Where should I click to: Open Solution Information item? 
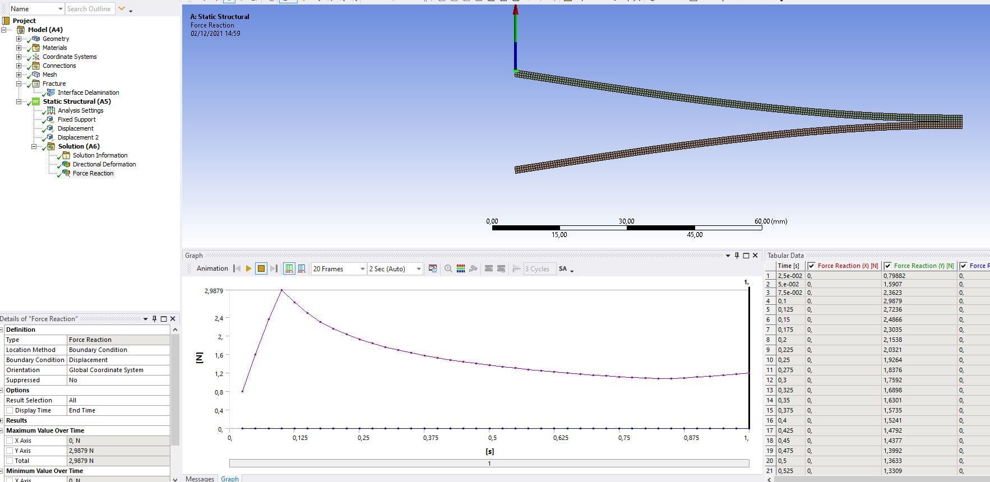point(100,155)
